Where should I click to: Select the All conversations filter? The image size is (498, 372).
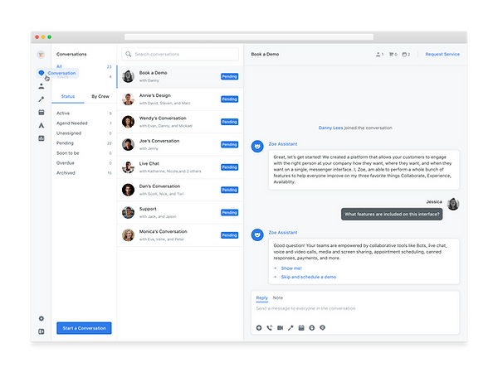[84, 66]
